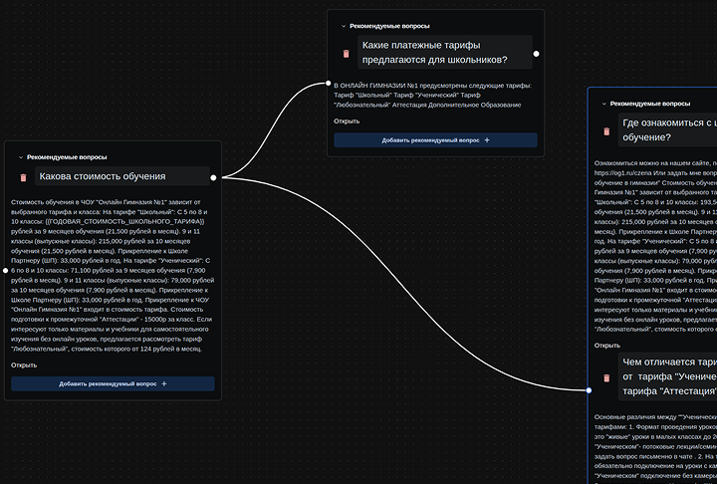The width and height of the screenshot is (717, 484).
Task: Delete the 'Какова стоимость обучения' question
Action: click(23, 177)
